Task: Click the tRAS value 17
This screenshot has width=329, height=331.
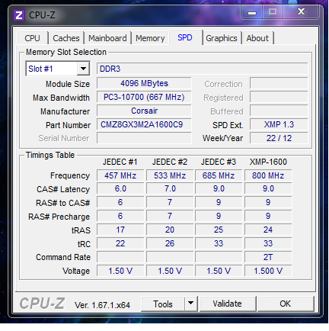Action: coord(120,230)
